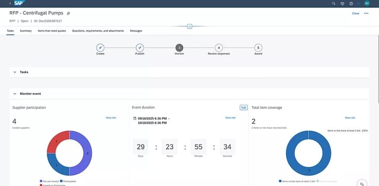Image resolution: width=379 pixels, height=186 pixels.
Task: Open More info for Supplier participation
Action: 111,118
